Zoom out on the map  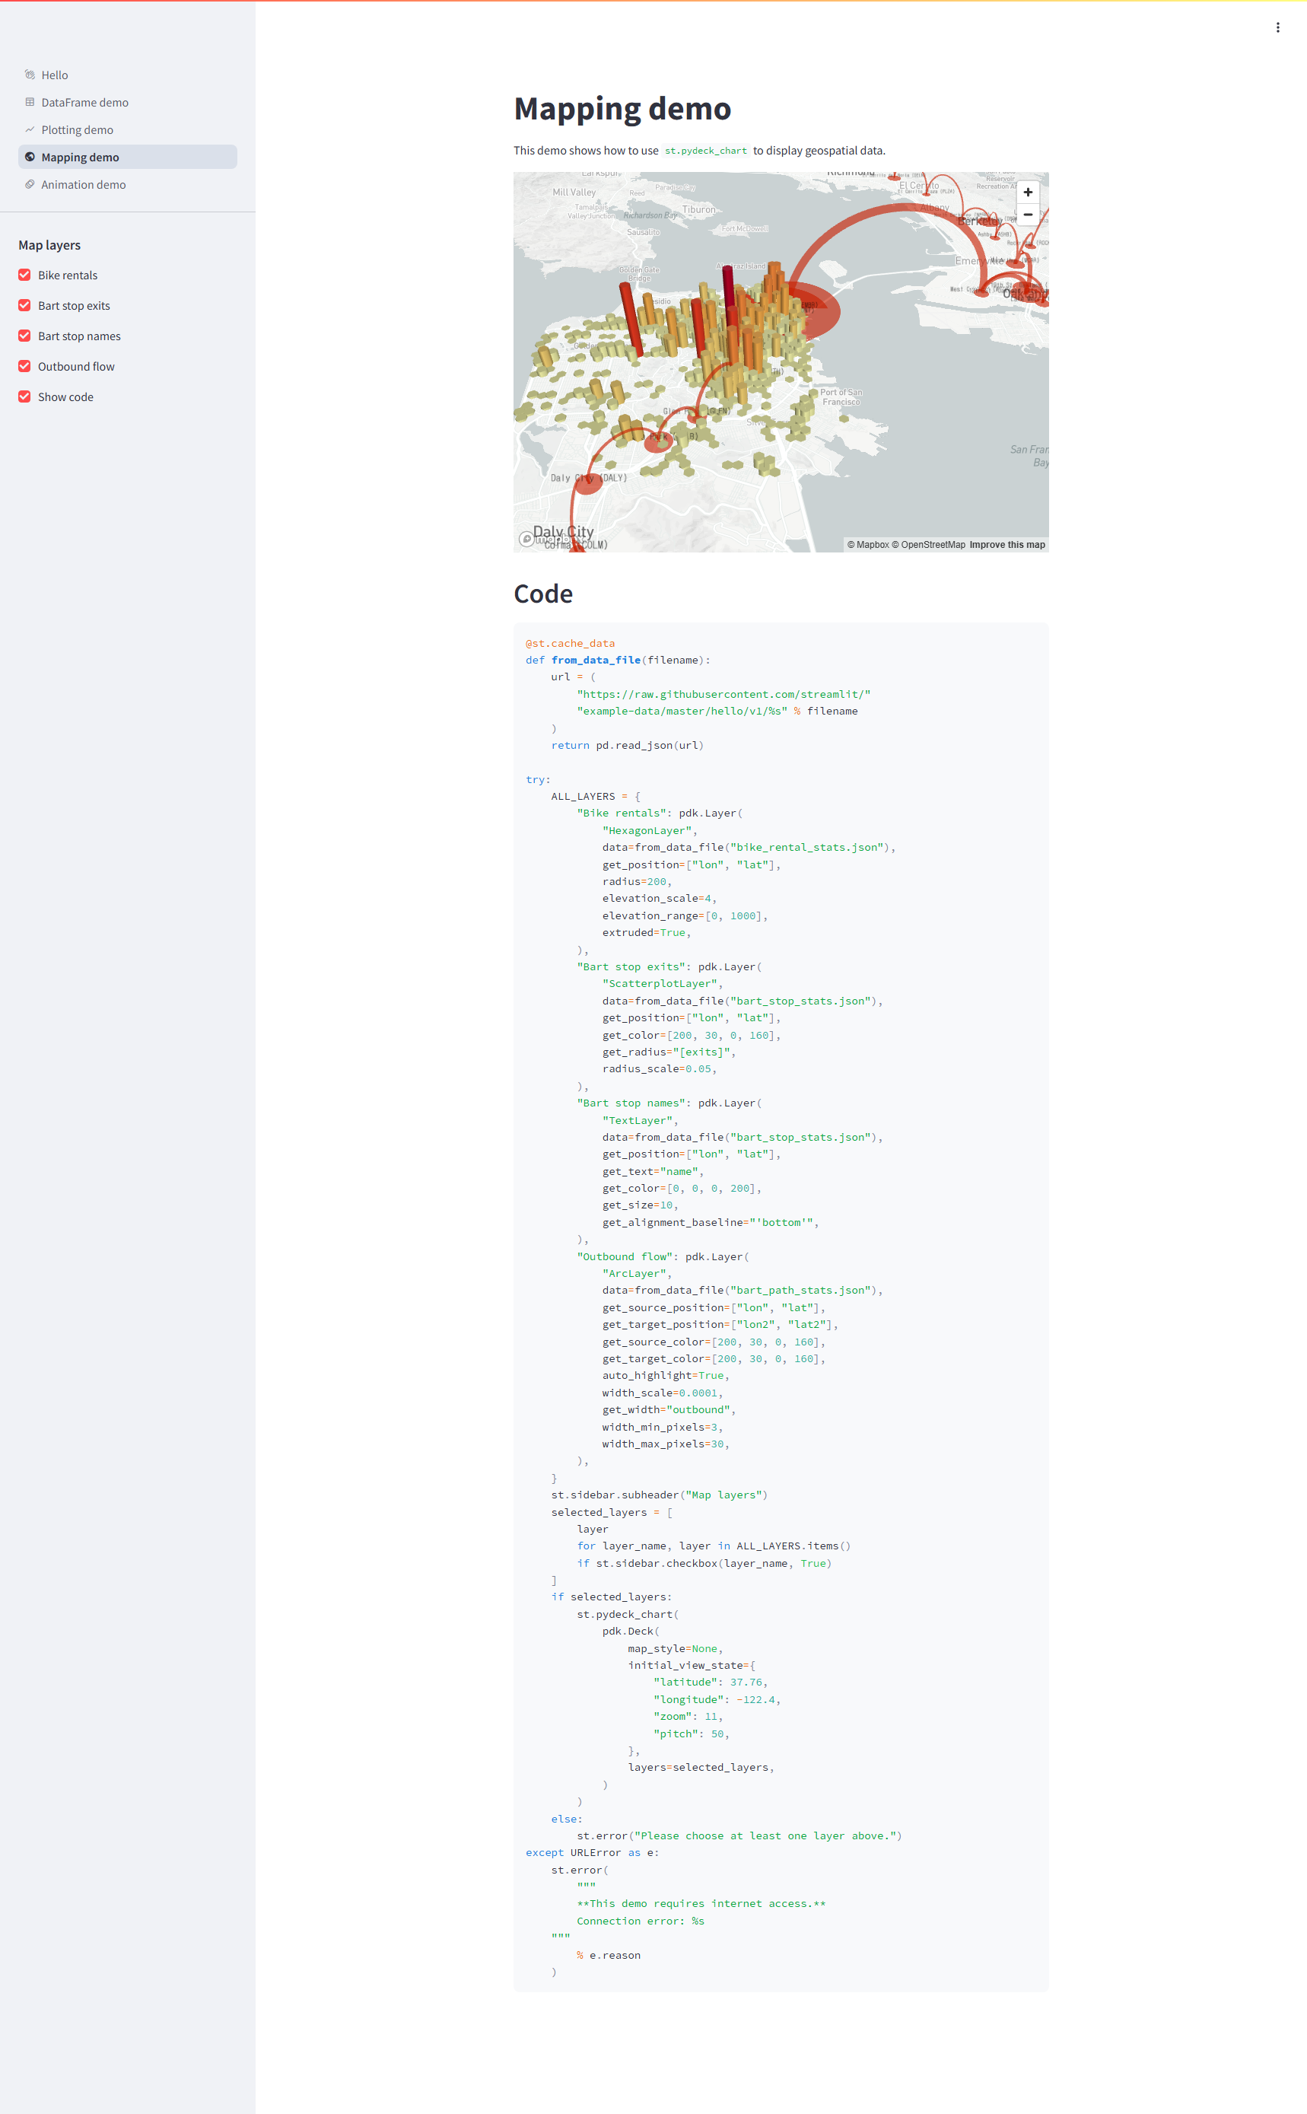1028,215
